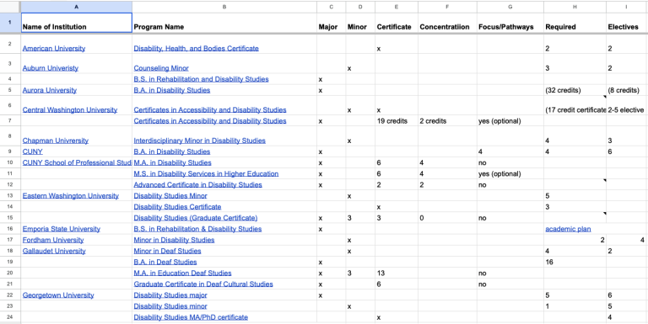
Task: Select row 16 header
Action: point(10,229)
